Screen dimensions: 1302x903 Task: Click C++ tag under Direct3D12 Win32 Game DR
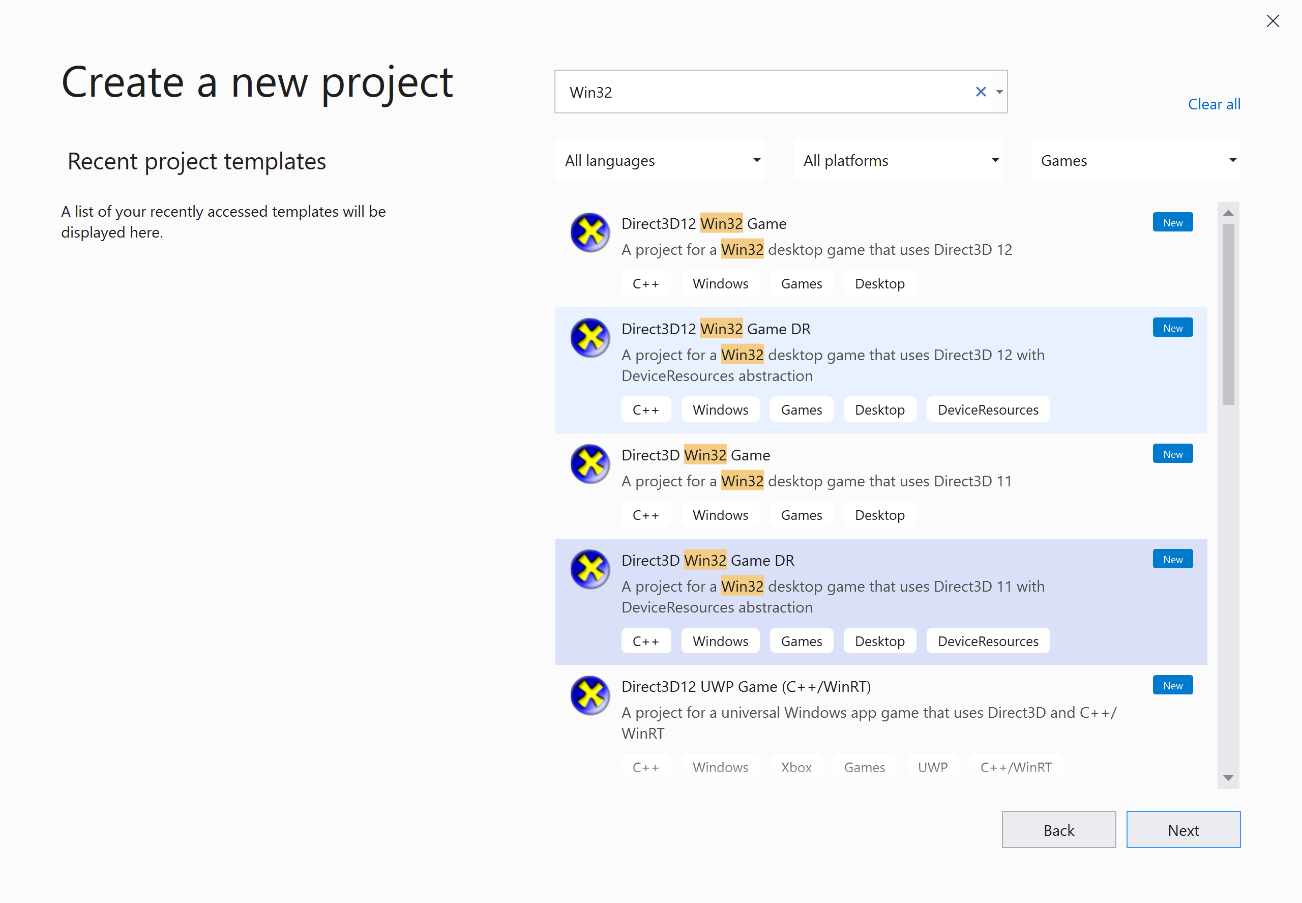pyautogui.click(x=646, y=410)
